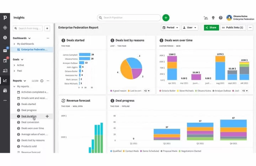The image size is (256, 166).
Task: Click the Reports limit info icon
Action: (42, 81)
